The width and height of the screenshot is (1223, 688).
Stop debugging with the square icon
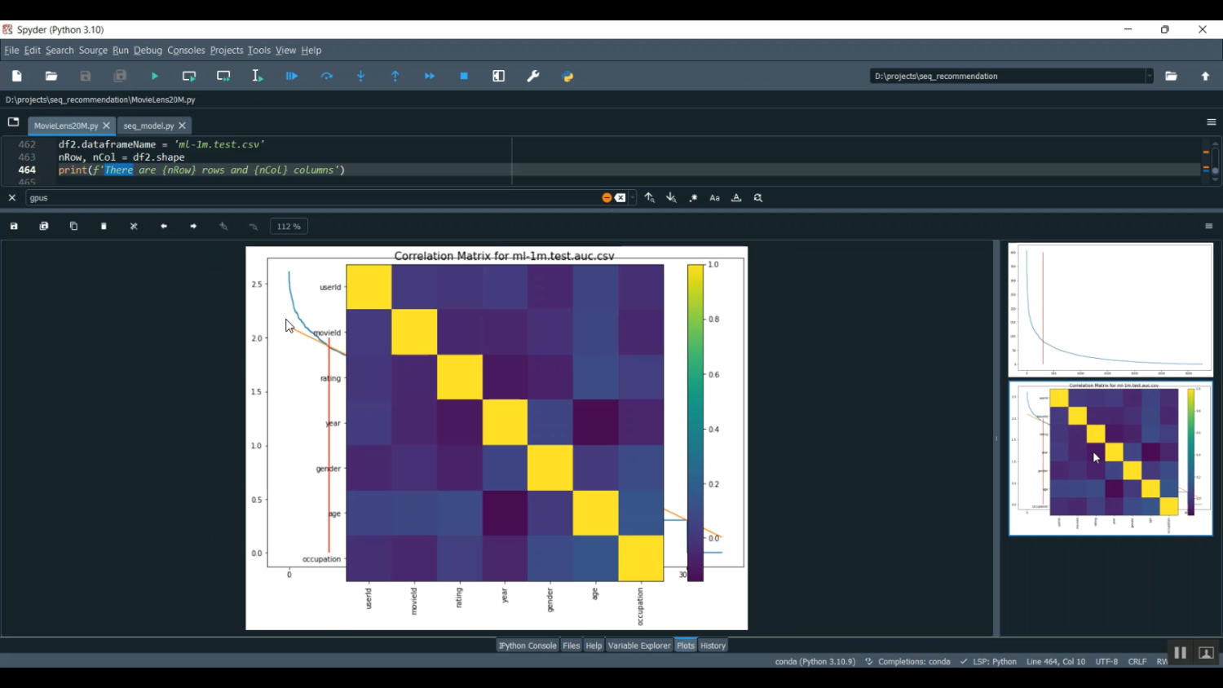click(464, 77)
